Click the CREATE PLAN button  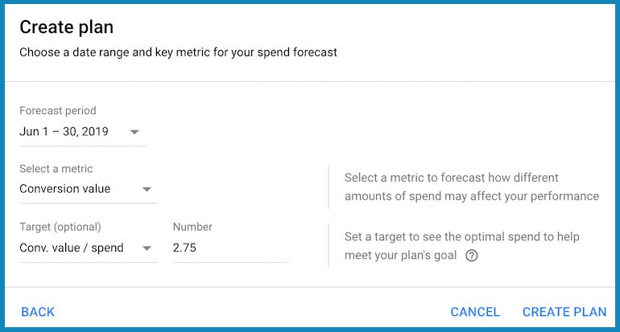coord(564,312)
